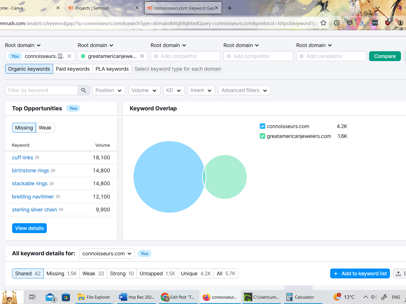
Task: Click double-arrow icon beside birthstone rings
Action: [53, 171]
